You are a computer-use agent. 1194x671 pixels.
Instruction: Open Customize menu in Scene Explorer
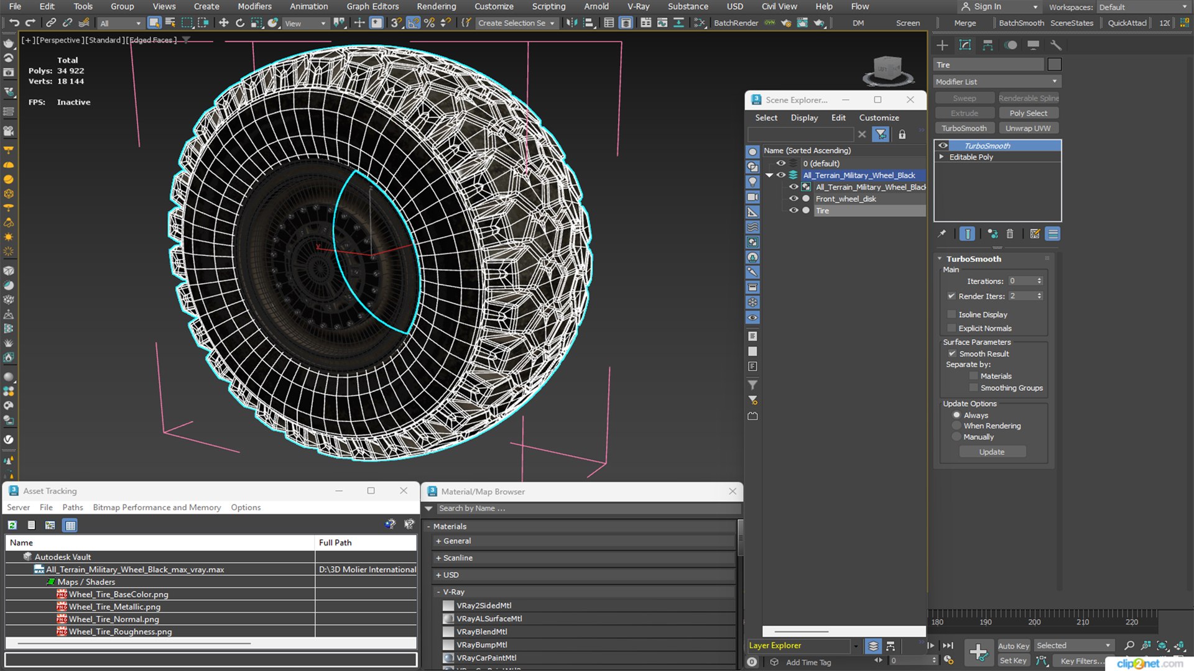(x=879, y=117)
